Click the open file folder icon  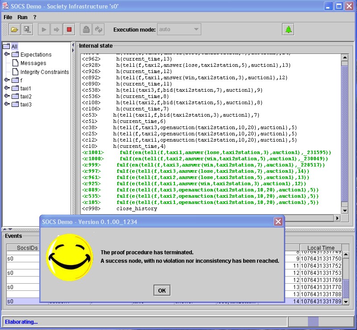coord(14,30)
